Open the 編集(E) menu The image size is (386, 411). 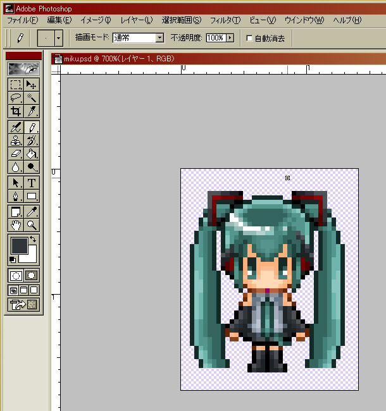[x=59, y=20]
